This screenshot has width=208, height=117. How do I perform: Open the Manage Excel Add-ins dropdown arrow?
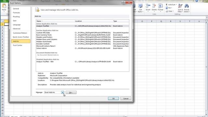pyautogui.click(x=62, y=92)
